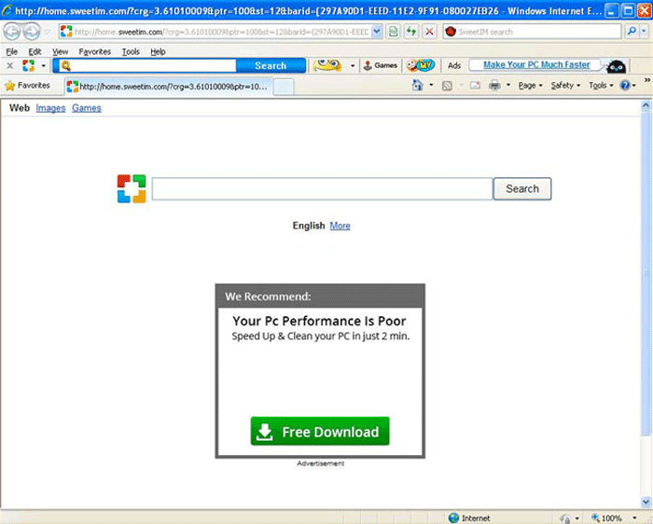Expand the address bar URL dropdown
653x524 pixels.
(376, 32)
